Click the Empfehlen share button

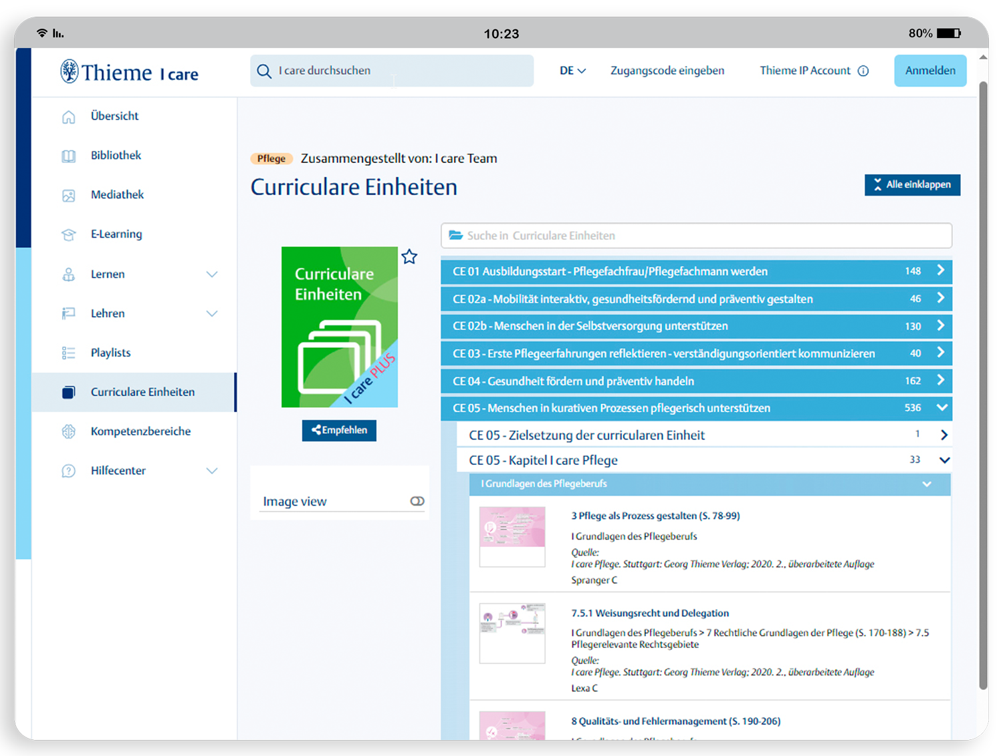click(x=339, y=430)
